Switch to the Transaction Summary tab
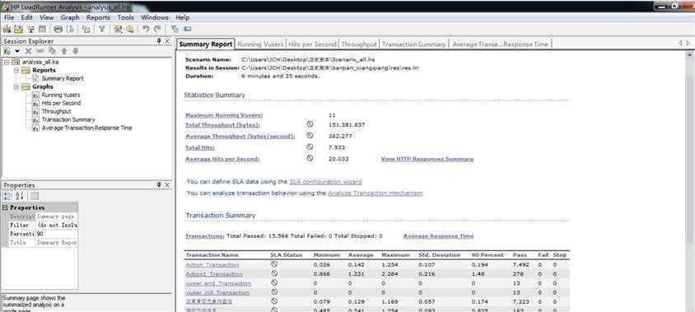Viewport: 695px width, 312px height. pyautogui.click(x=413, y=44)
